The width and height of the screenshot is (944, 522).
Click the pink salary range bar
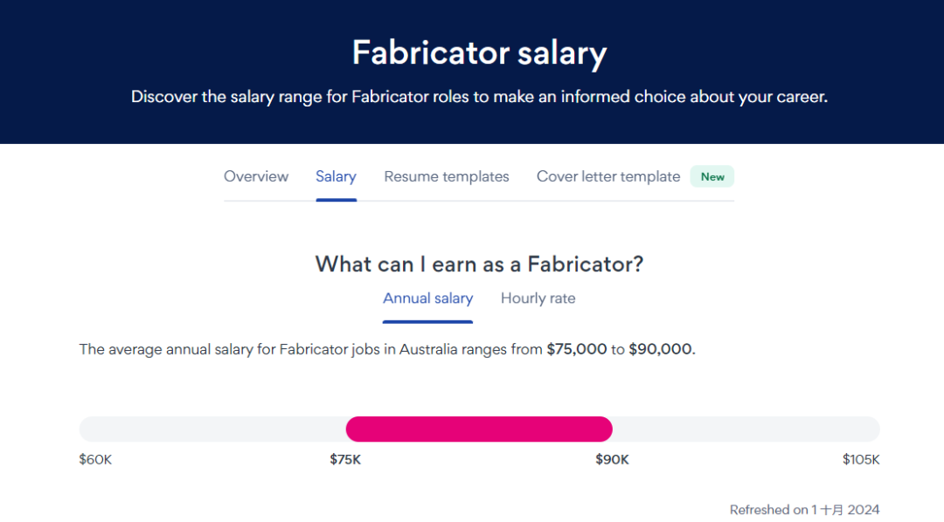(479, 429)
